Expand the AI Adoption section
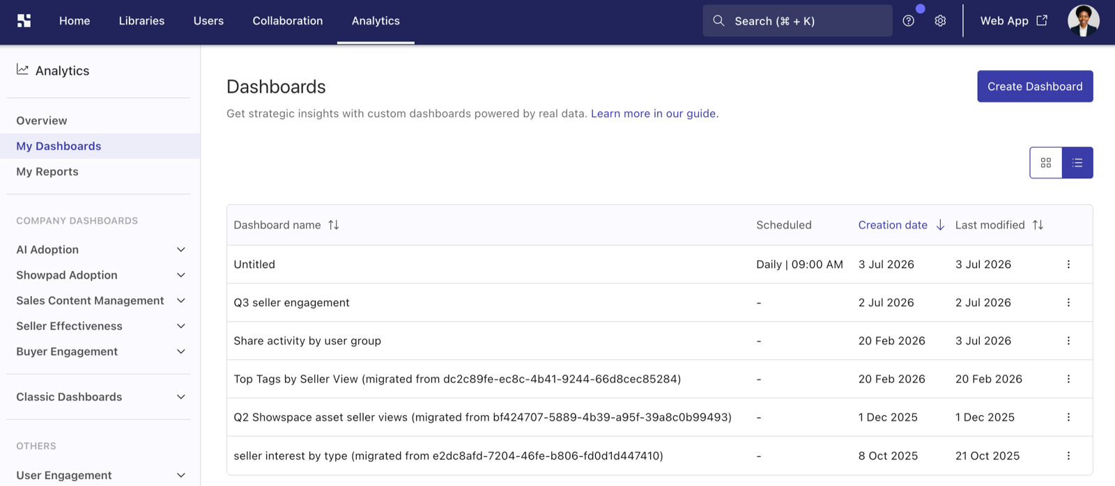Image resolution: width=1115 pixels, height=486 pixels. tap(102, 249)
